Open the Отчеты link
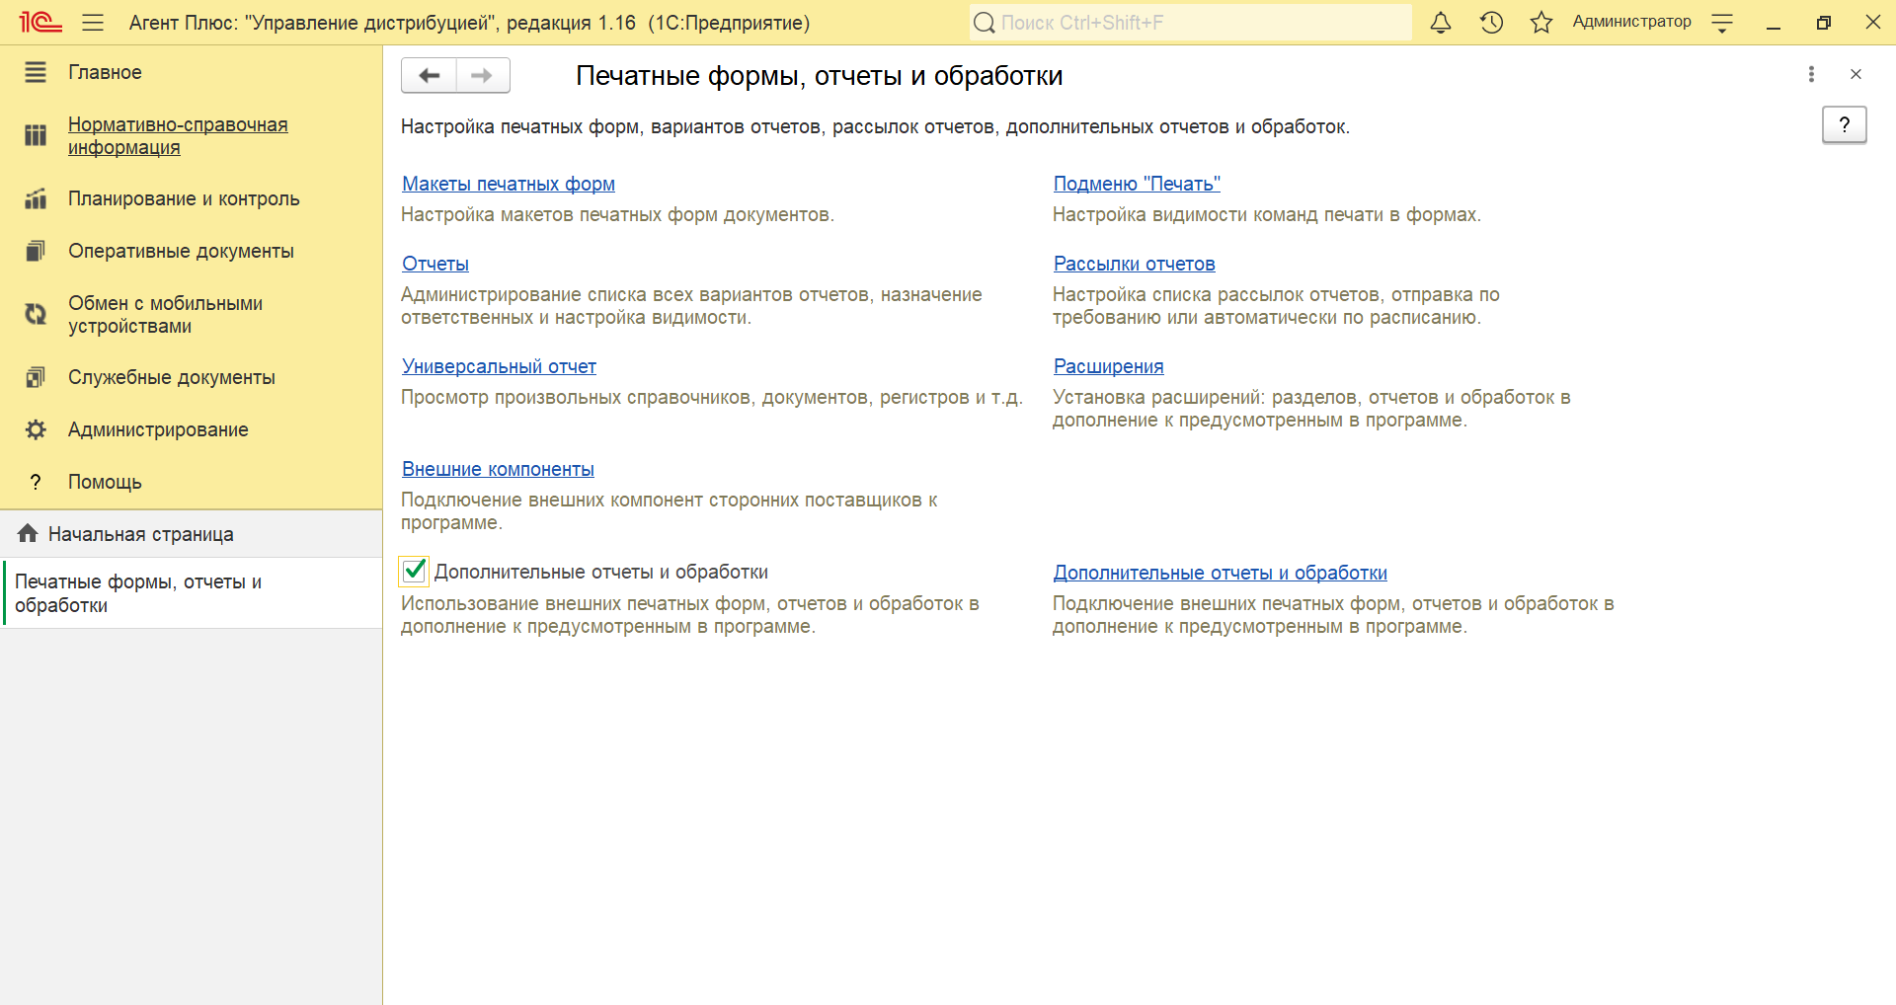The height and width of the screenshot is (1005, 1896). 435,264
